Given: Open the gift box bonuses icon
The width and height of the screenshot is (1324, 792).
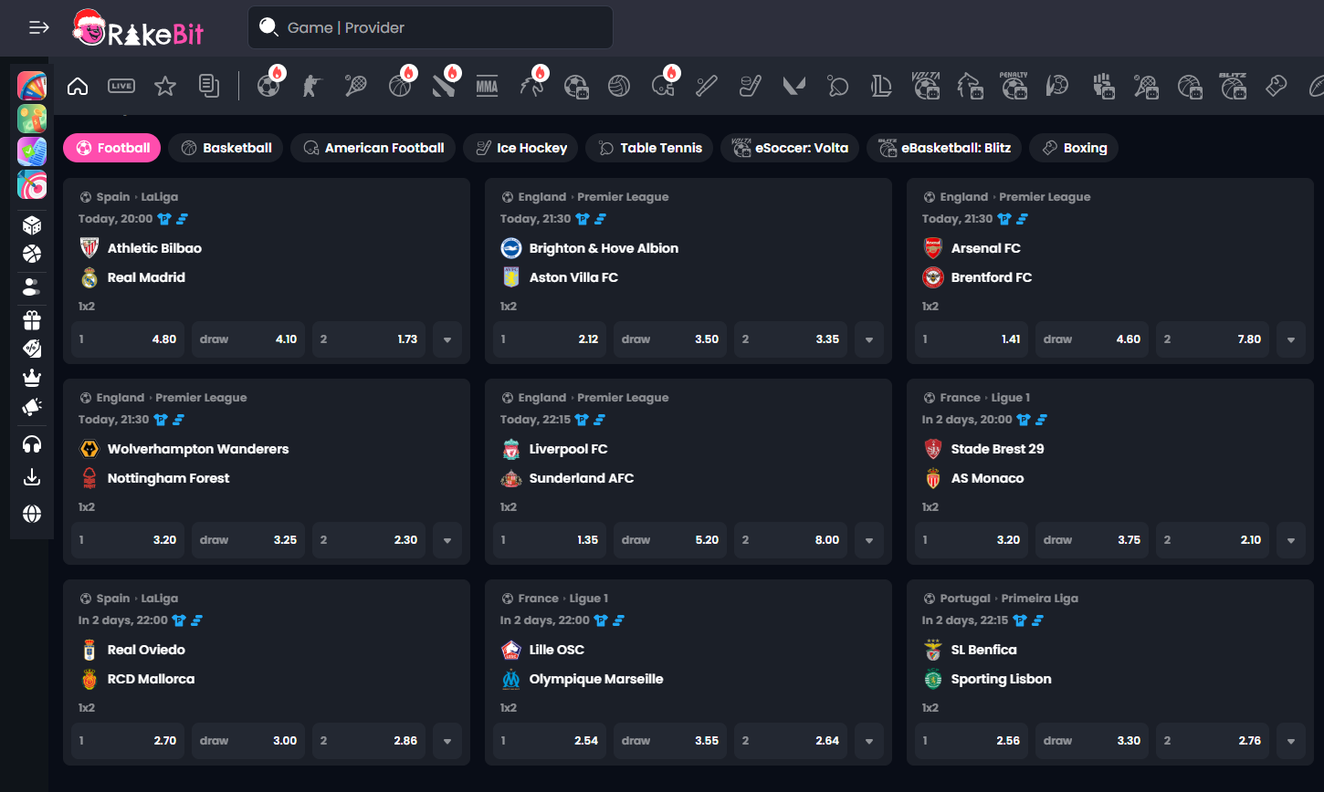Looking at the screenshot, I should point(32,320).
